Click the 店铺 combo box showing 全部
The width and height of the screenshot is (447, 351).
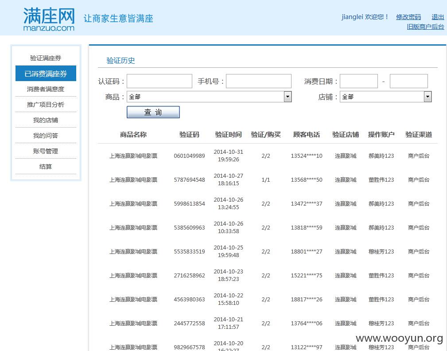[x=385, y=97]
